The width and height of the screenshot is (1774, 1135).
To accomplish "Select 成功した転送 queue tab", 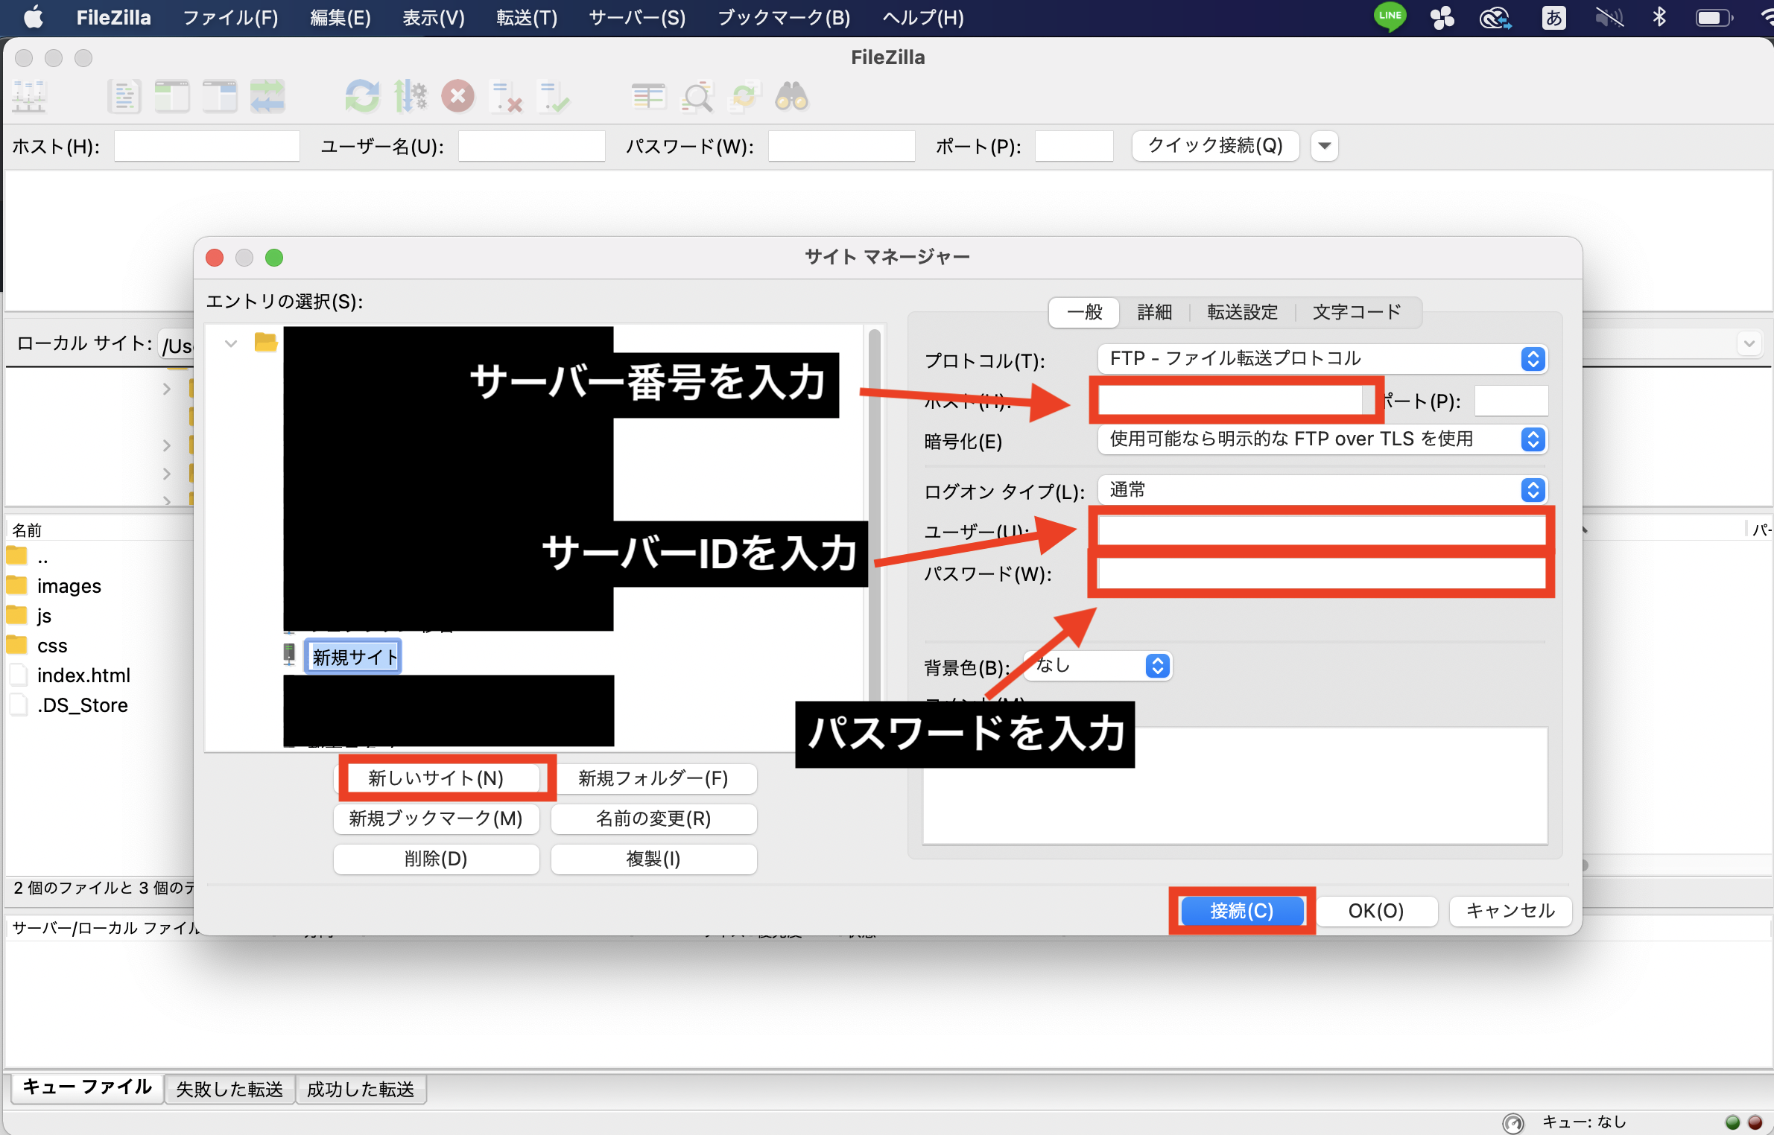I will 361,1090.
